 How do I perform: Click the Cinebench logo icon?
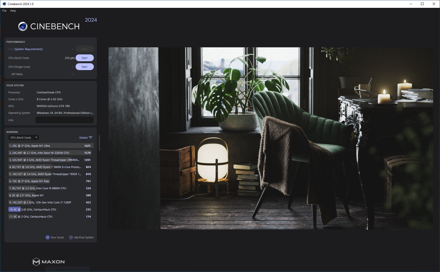coord(23,26)
